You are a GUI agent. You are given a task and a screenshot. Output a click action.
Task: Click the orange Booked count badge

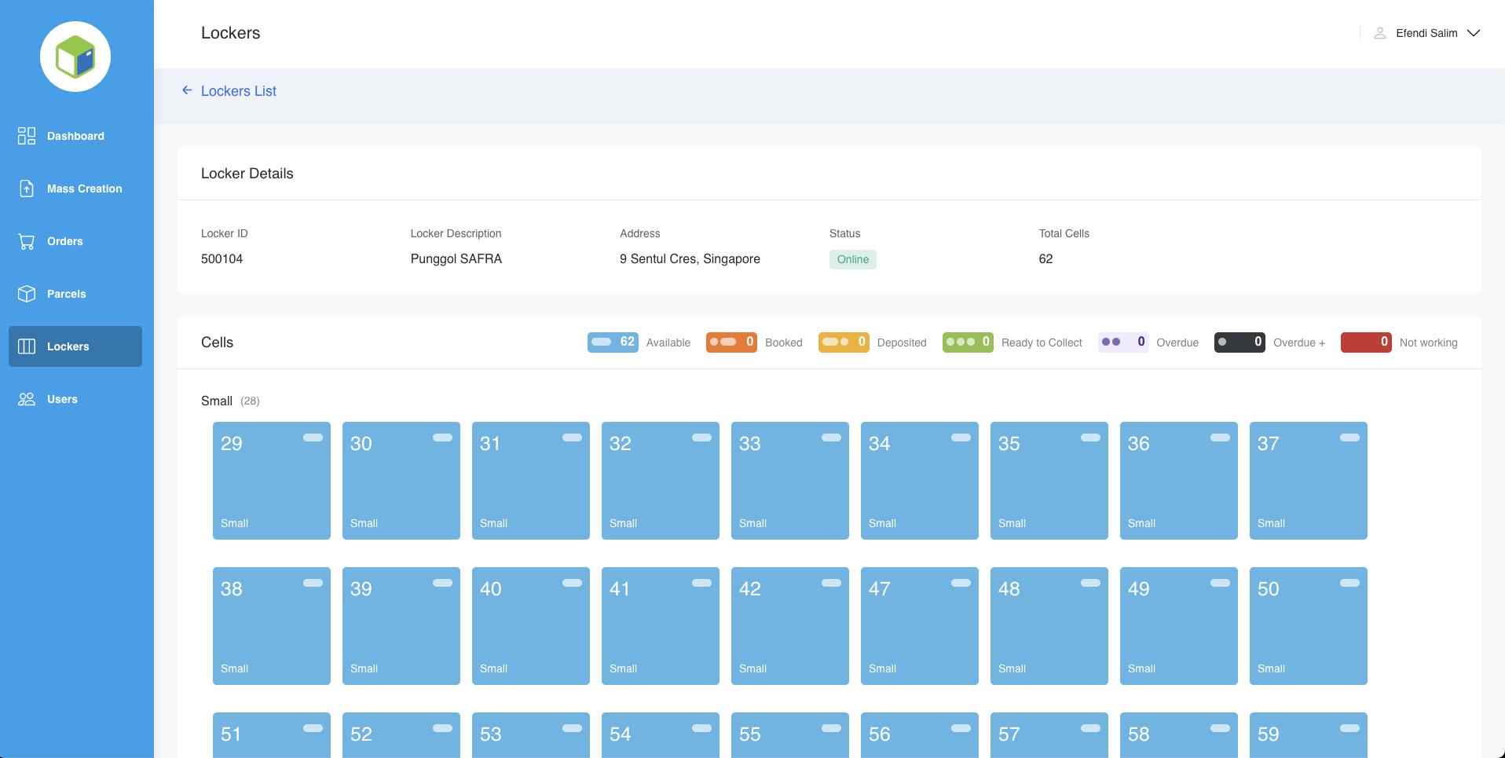click(x=731, y=342)
